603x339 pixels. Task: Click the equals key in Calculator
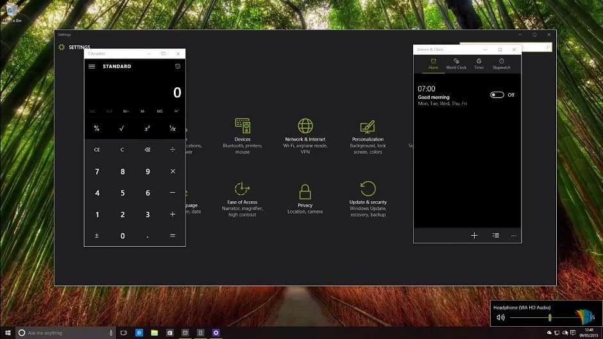pos(173,236)
